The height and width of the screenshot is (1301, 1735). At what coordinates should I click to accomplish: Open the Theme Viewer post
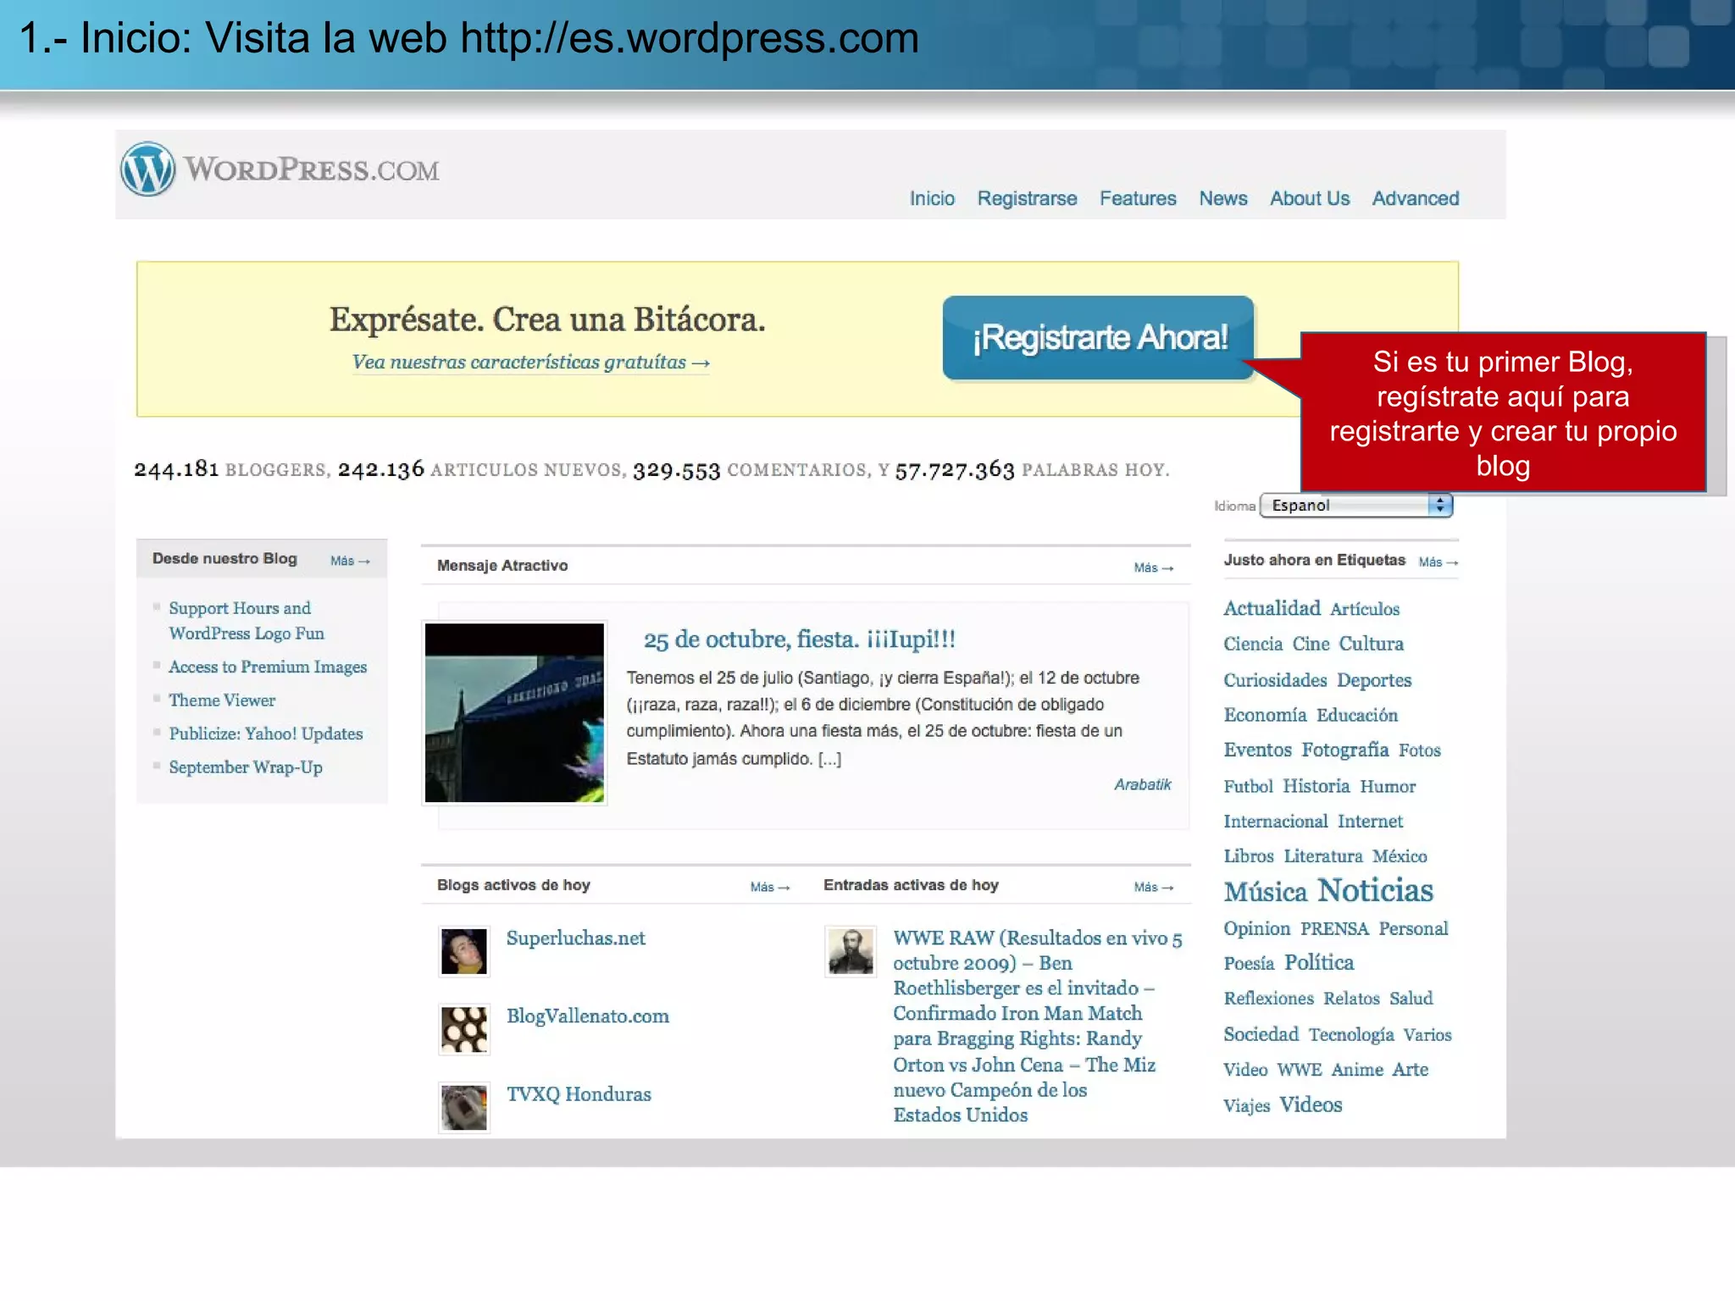click(222, 700)
